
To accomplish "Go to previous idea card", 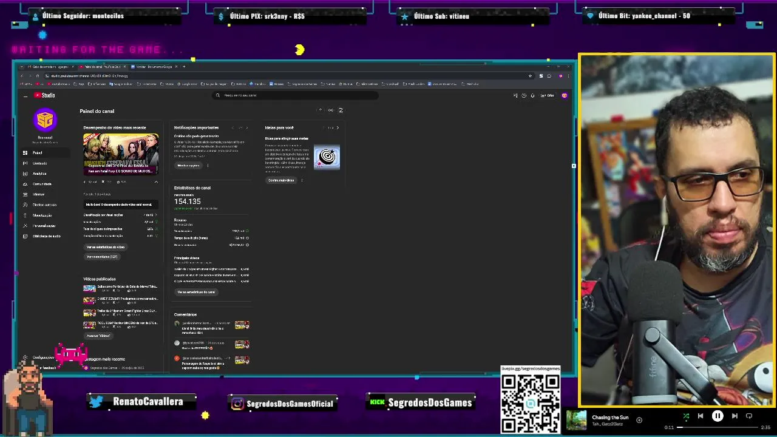I will [324, 127].
